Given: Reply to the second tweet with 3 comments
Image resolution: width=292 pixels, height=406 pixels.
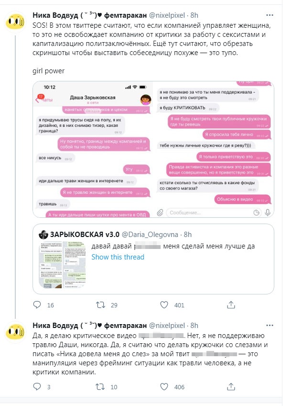Looking at the screenshot, I should click(37, 386).
